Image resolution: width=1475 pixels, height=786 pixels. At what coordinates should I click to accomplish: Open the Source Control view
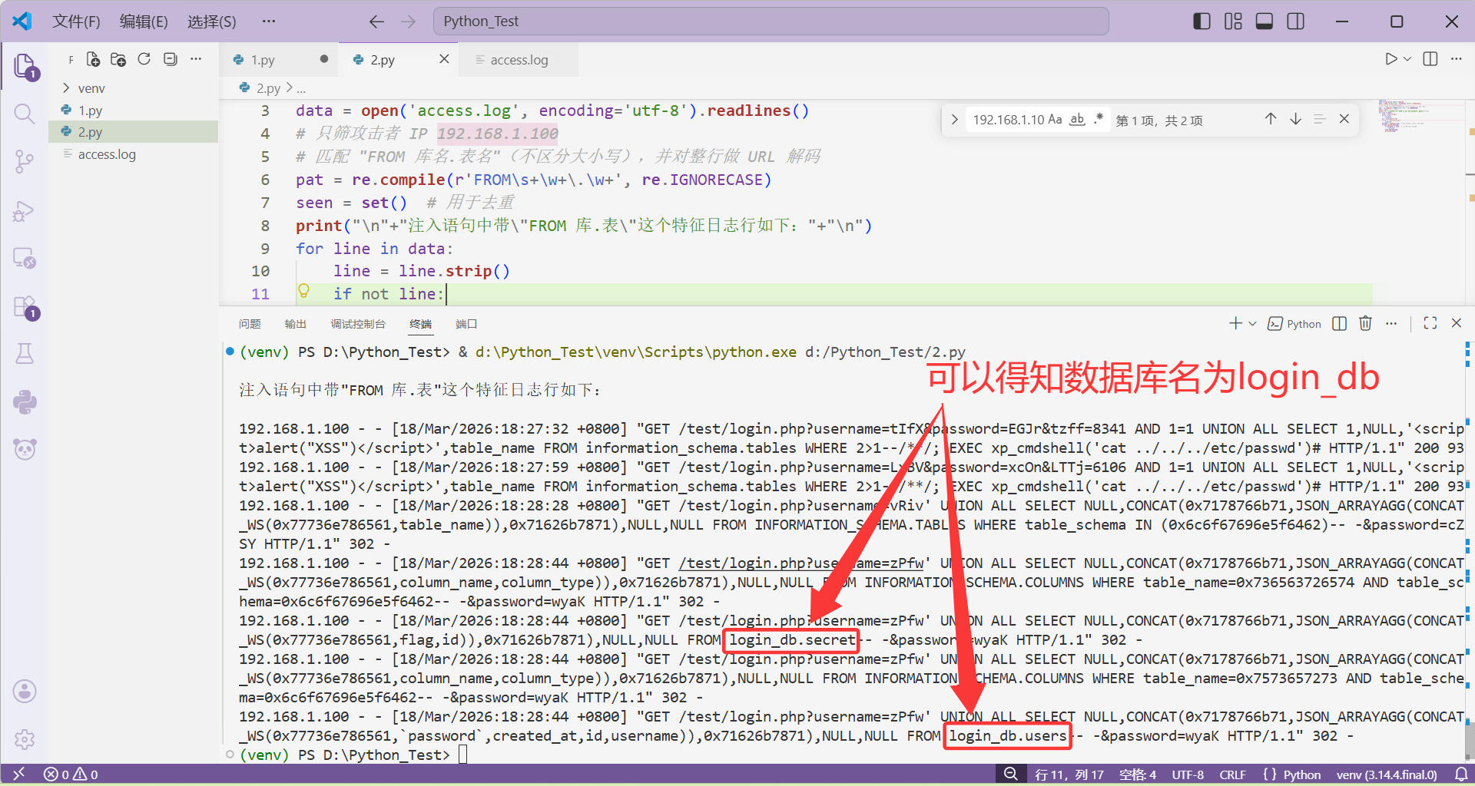[x=25, y=161]
